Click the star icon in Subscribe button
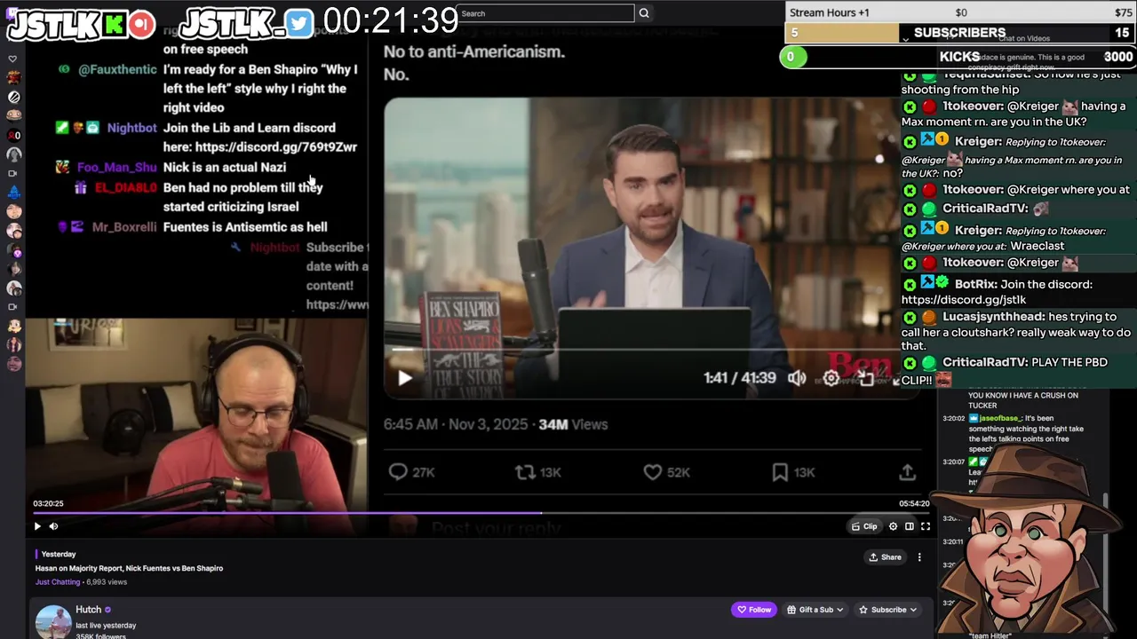The height and width of the screenshot is (639, 1137). coord(863,610)
